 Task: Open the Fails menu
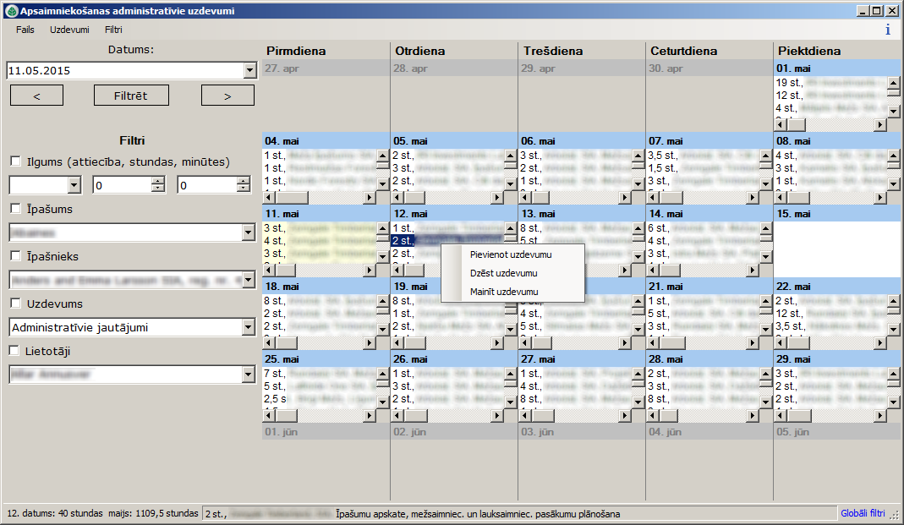click(24, 29)
